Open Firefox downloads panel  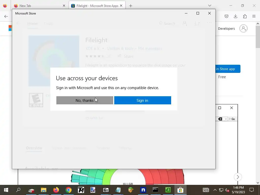click(x=236, y=16)
